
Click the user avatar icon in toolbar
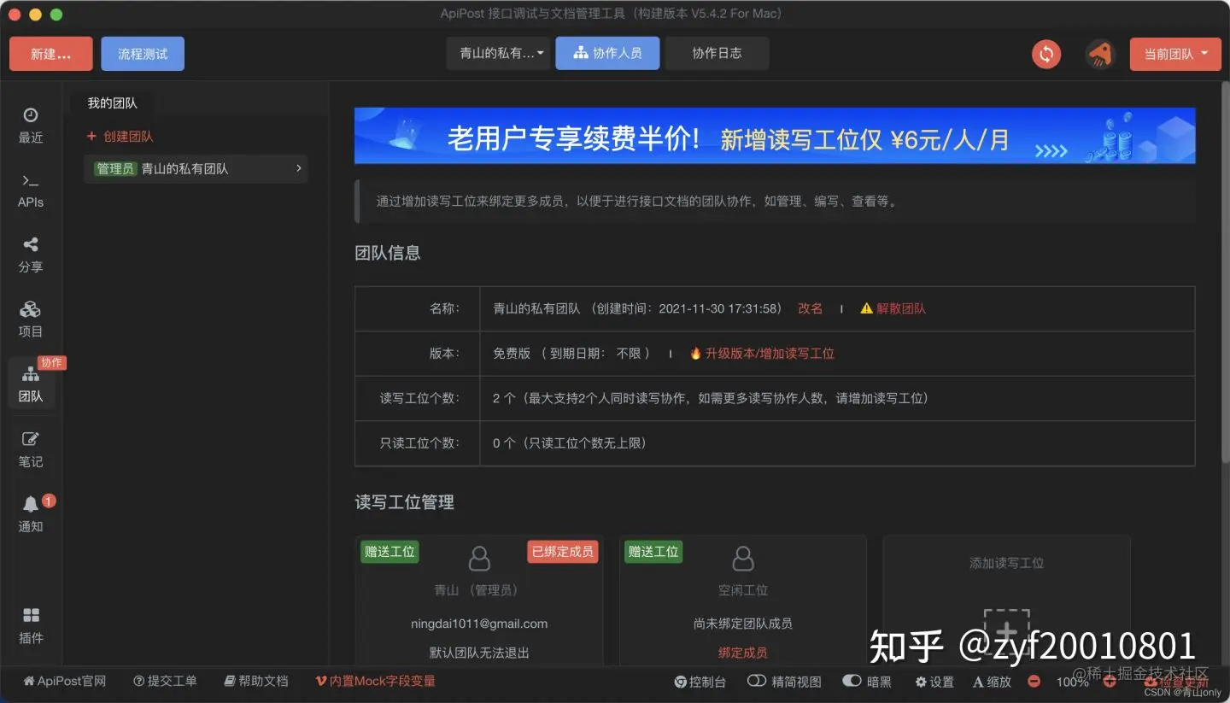pos(1100,54)
